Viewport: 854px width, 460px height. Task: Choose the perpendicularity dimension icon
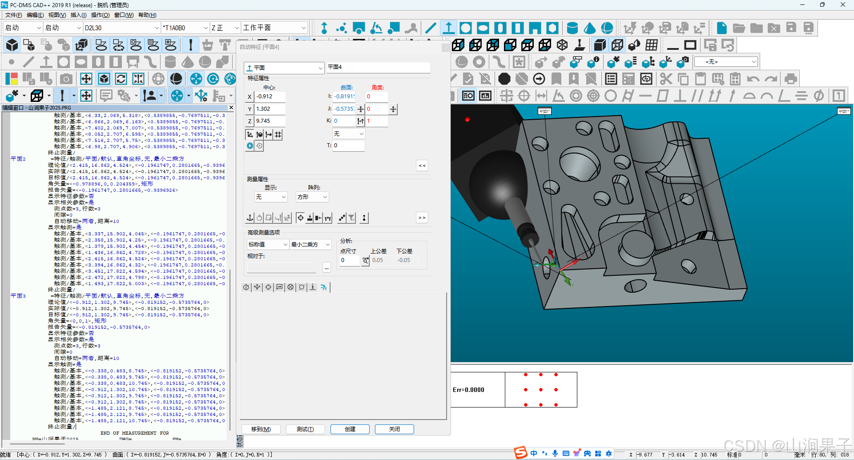tap(680, 96)
